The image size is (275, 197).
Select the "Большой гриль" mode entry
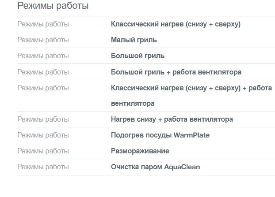[137, 56]
